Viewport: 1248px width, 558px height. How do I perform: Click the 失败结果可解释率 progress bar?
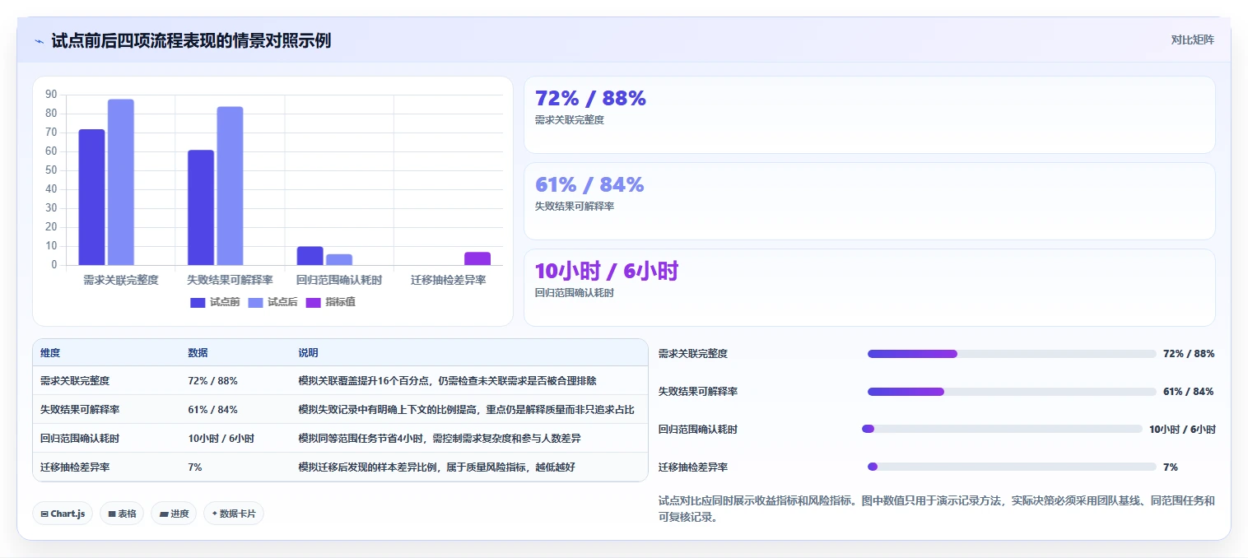click(1012, 392)
